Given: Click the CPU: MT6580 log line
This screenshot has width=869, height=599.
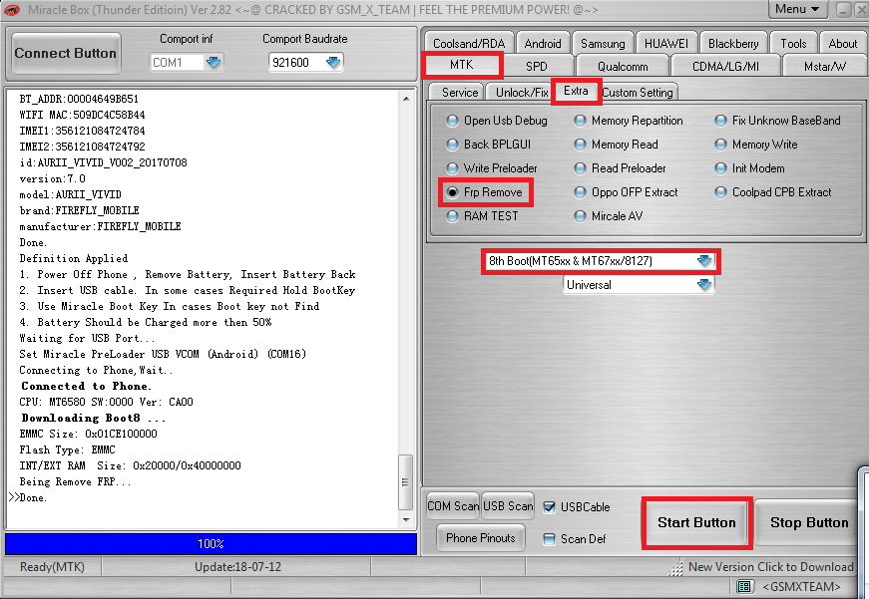Looking at the screenshot, I should coord(106,402).
